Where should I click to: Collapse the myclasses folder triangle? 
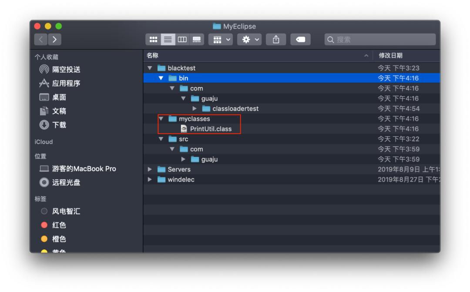[x=161, y=119]
